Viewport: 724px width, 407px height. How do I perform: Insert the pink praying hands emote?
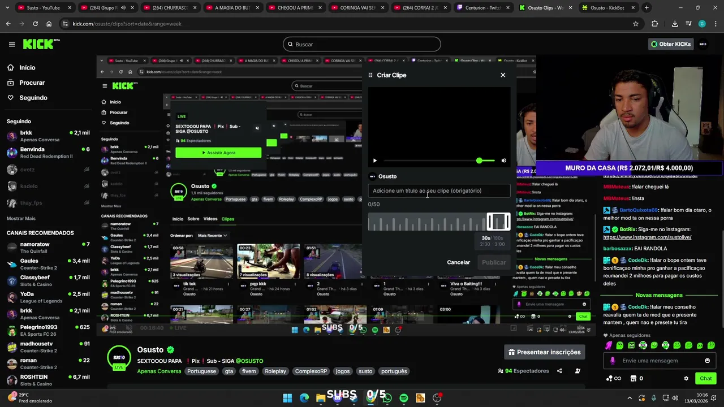pyautogui.click(x=609, y=345)
